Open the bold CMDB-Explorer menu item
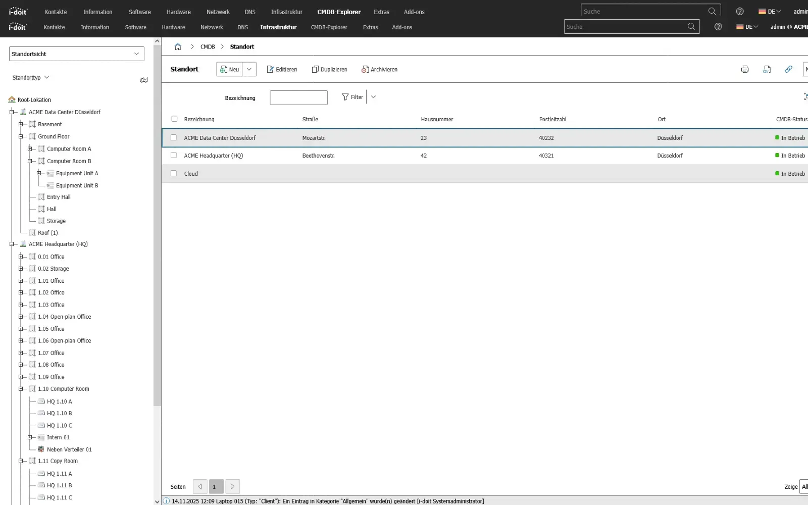Screen dimensions: 808x505 coord(339,12)
